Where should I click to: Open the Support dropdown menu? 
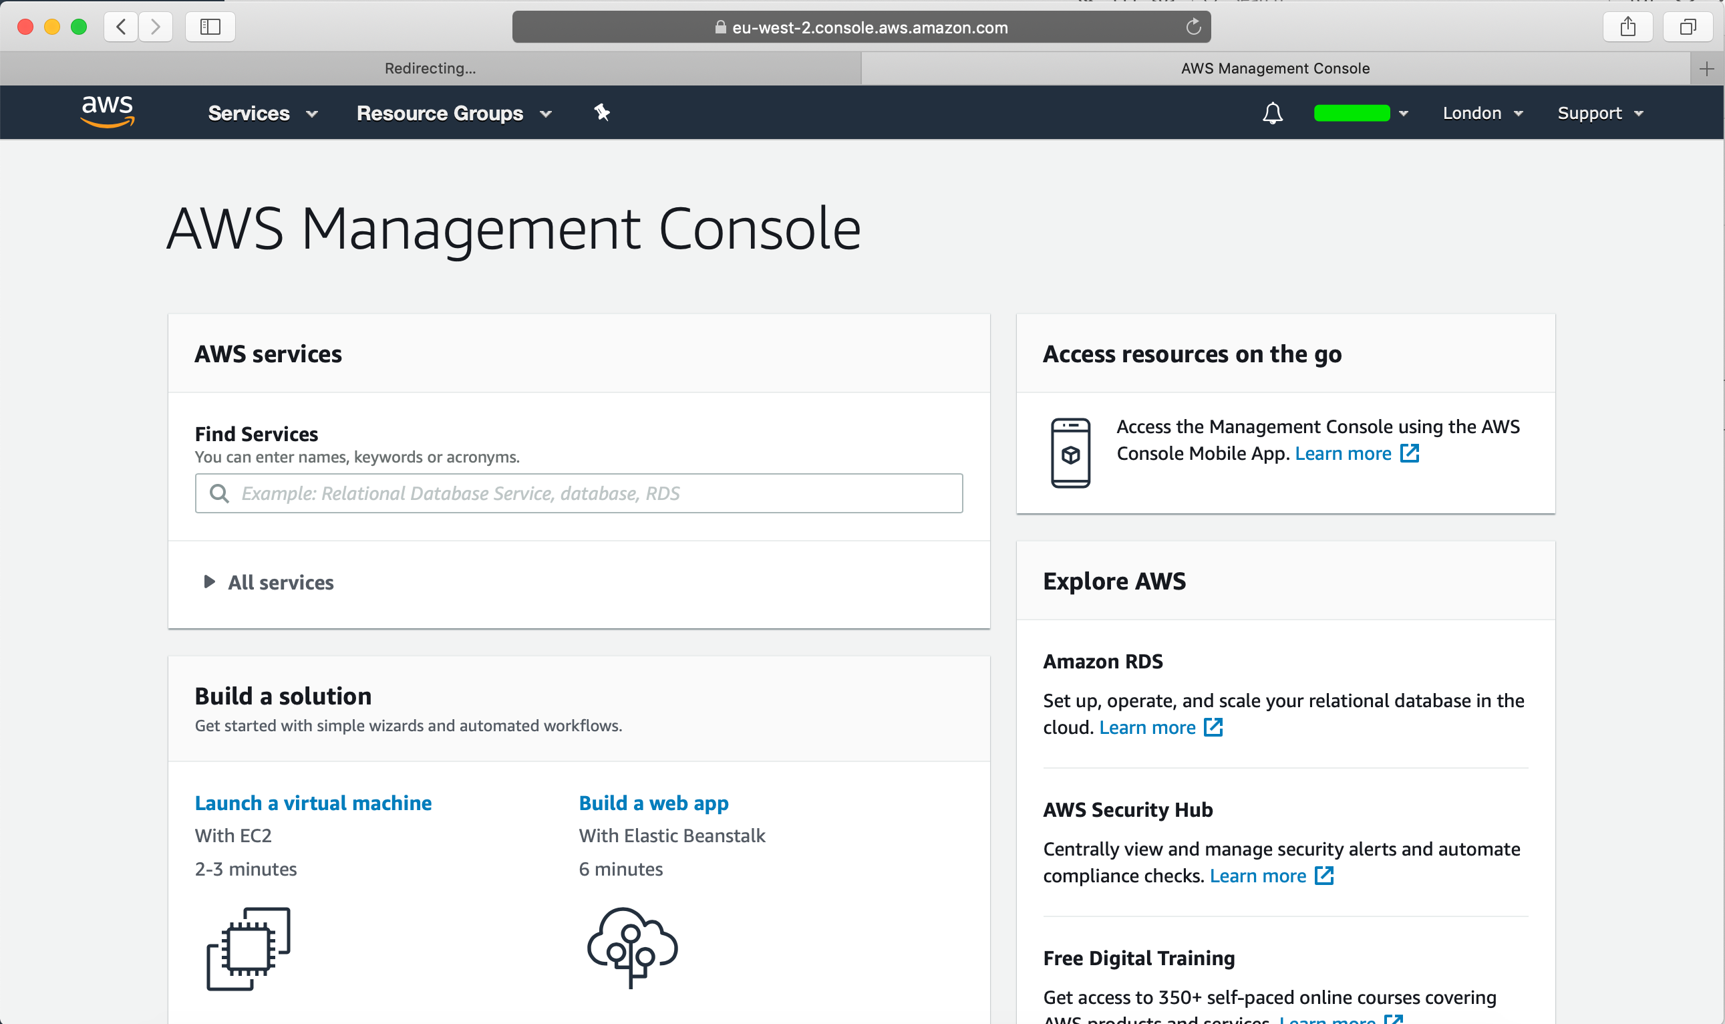pos(1600,113)
